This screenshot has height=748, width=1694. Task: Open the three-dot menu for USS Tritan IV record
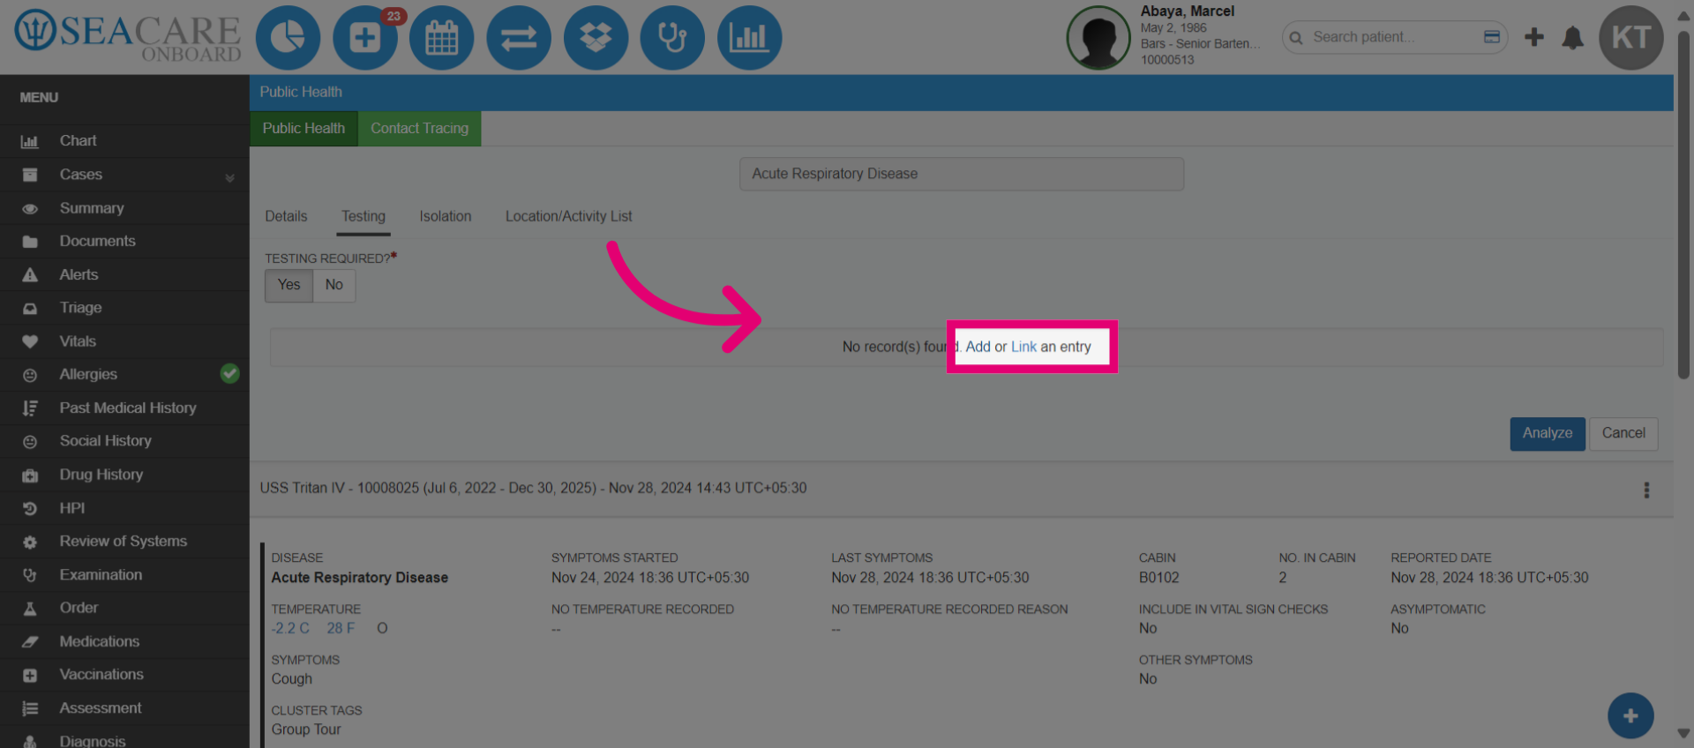coord(1646,490)
